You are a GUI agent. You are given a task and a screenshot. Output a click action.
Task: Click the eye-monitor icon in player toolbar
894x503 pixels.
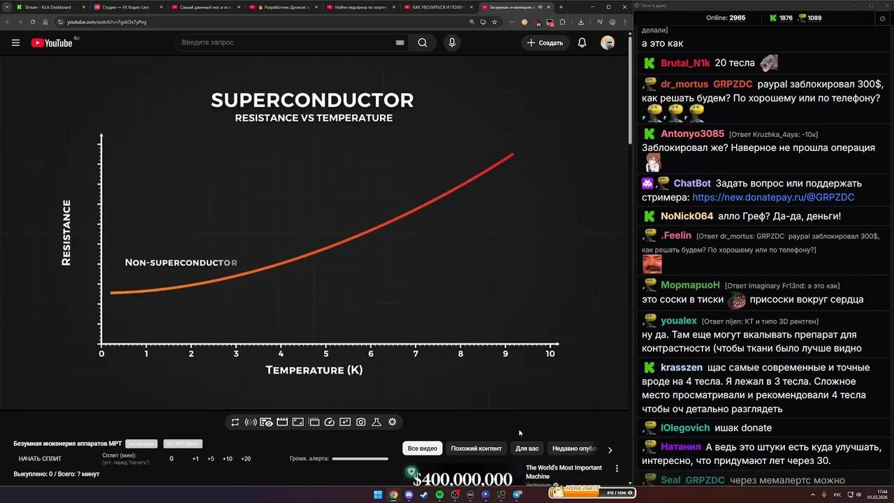pyautogui.click(x=266, y=422)
